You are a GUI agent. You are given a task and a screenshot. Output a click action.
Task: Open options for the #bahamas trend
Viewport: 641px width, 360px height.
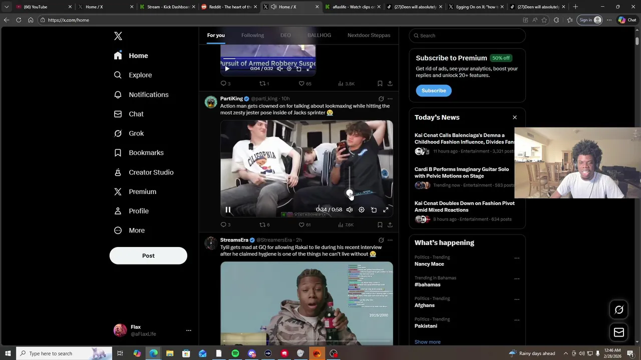(x=517, y=278)
